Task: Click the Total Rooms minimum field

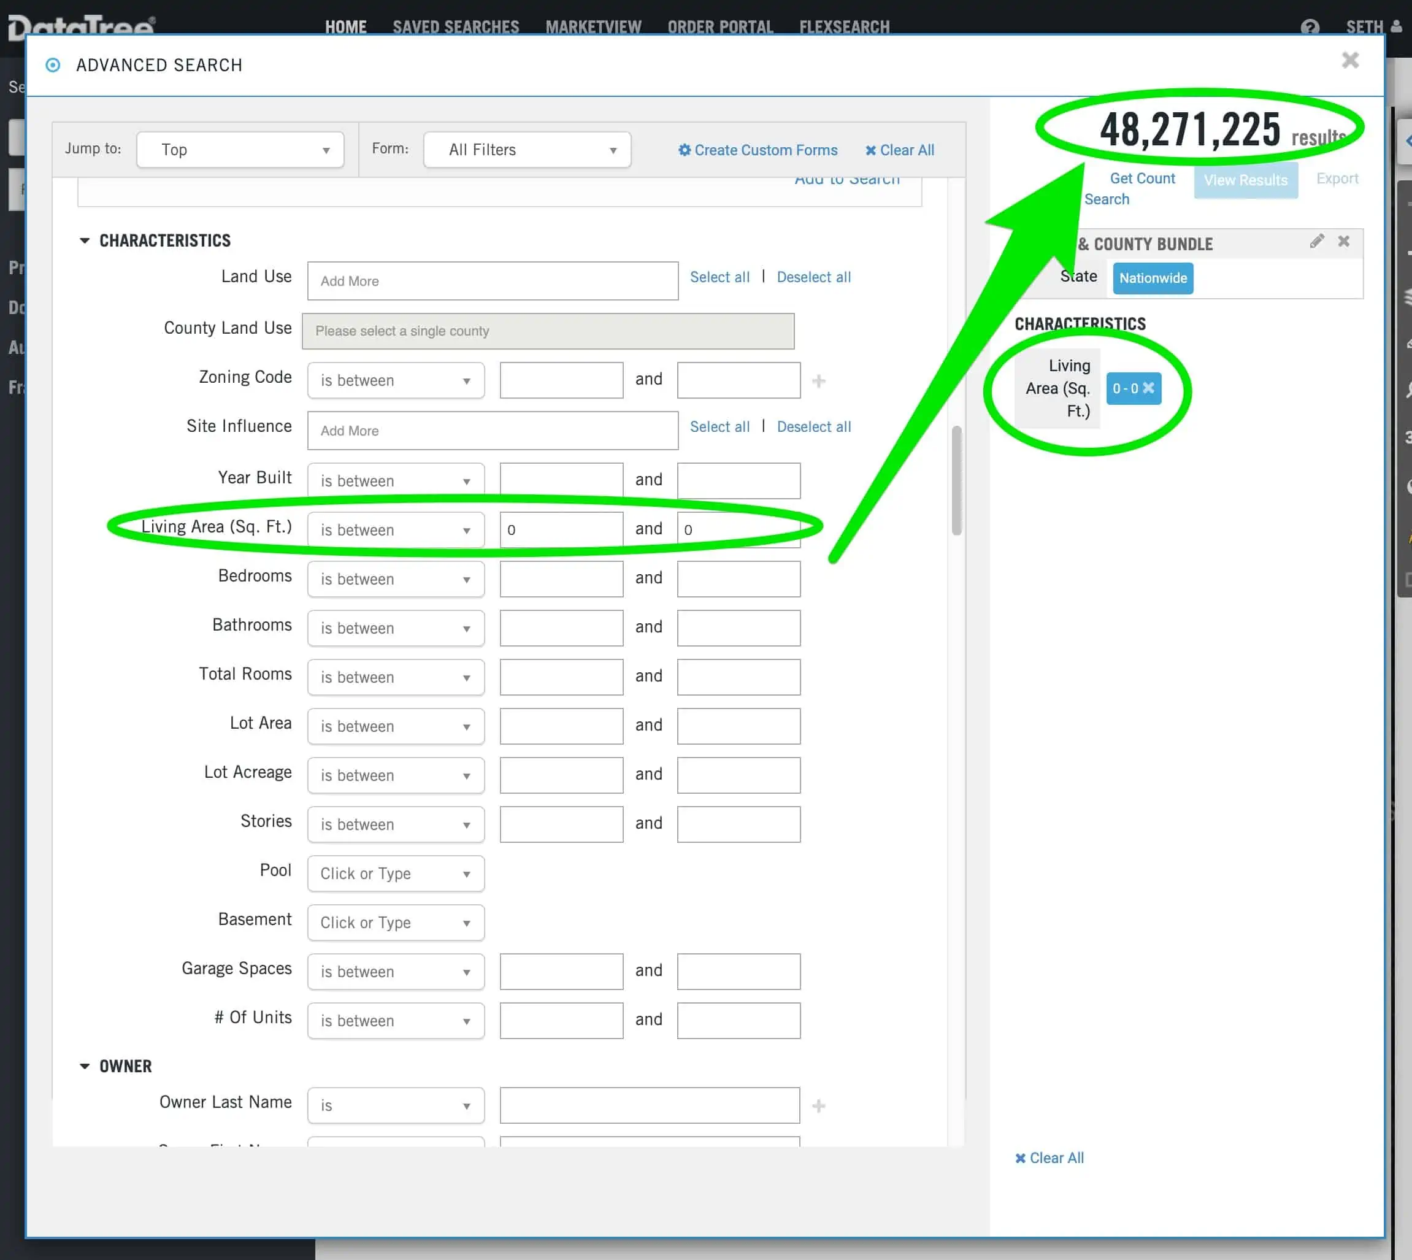Action: pyautogui.click(x=561, y=677)
